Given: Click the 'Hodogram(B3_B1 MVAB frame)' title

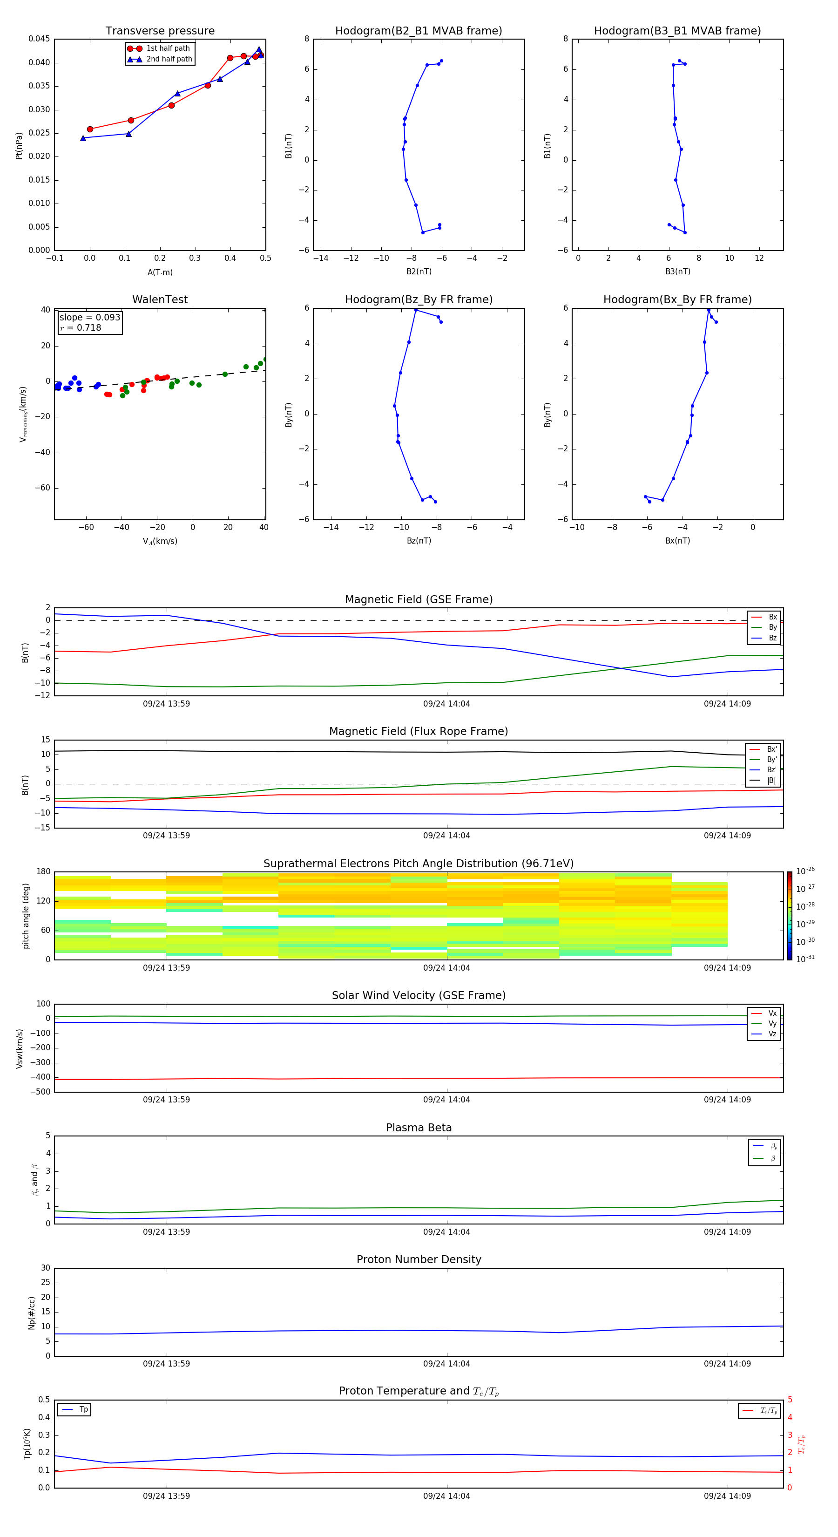Looking at the screenshot, I should [x=677, y=31].
